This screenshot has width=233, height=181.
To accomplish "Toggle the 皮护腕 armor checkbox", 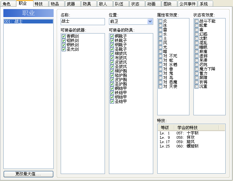I will coord(112,80).
